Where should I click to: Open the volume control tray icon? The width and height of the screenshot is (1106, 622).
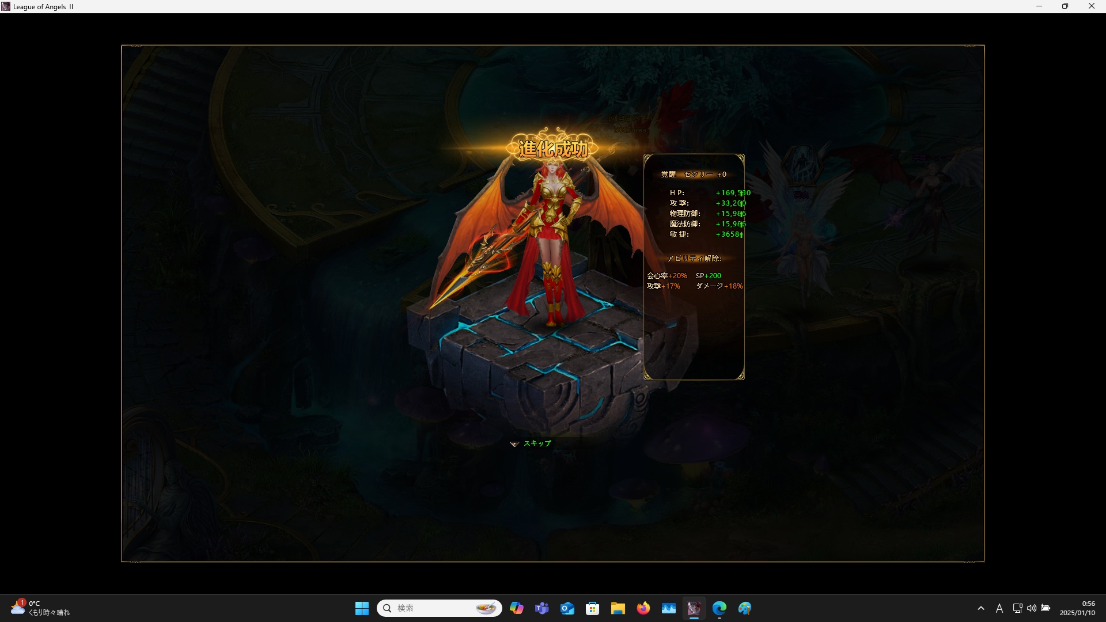point(1032,608)
